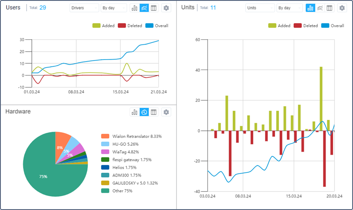Open Hardware panel settings gear
This screenshot has height=210, width=353.
click(x=166, y=112)
